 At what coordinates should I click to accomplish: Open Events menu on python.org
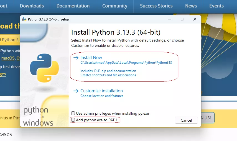(x=216, y=6)
